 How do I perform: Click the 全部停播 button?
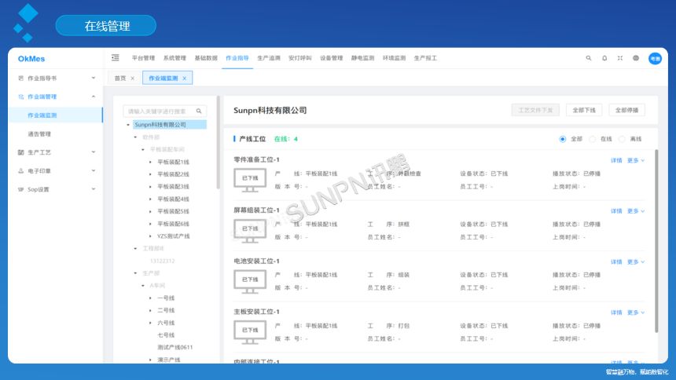tap(626, 110)
